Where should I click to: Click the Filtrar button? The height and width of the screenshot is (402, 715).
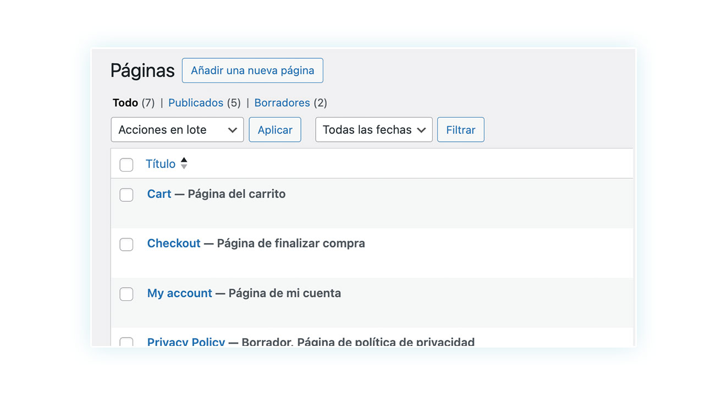pyautogui.click(x=461, y=130)
